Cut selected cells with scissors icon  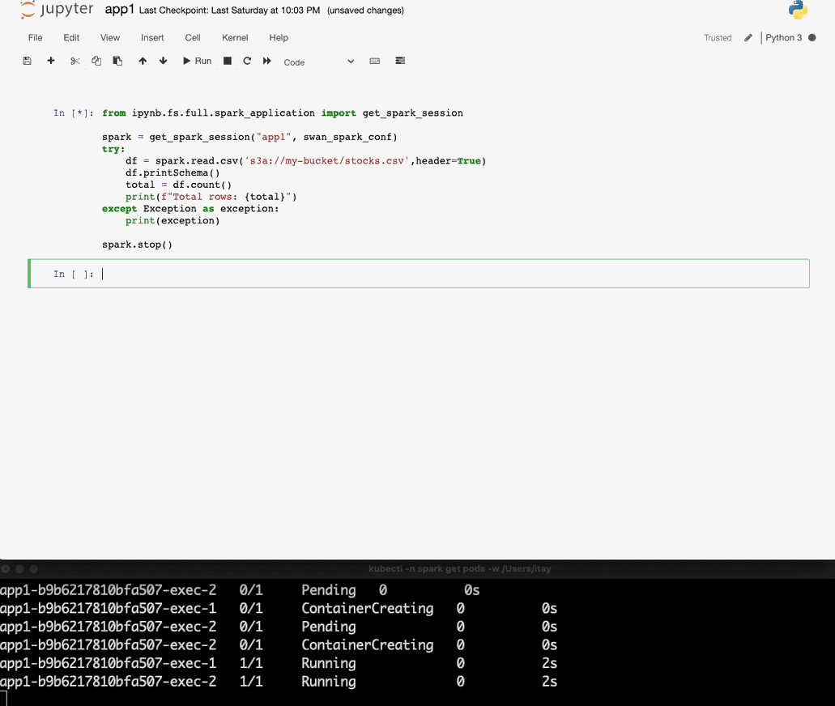point(75,62)
